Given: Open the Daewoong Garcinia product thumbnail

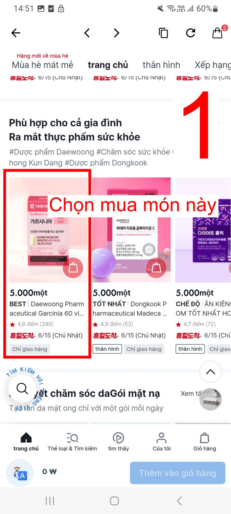Looking at the screenshot, I should 48,230.
